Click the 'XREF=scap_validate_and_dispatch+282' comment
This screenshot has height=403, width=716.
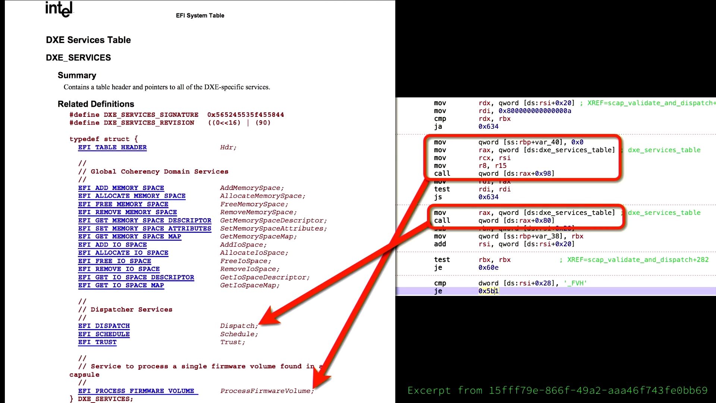coord(638,260)
